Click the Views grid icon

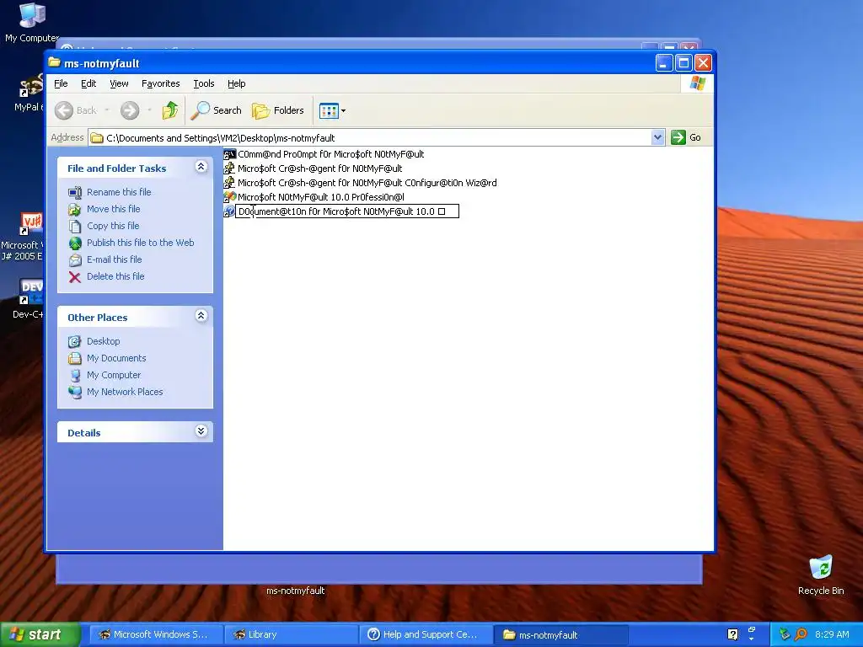point(330,110)
